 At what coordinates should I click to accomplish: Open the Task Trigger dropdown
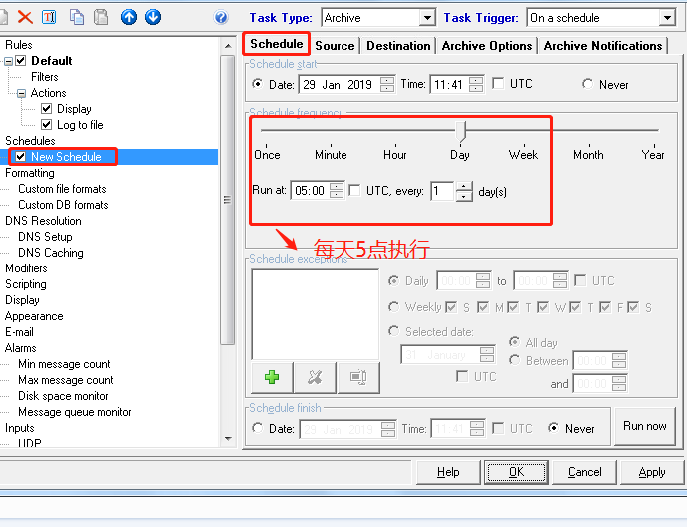tap(667, 18)
